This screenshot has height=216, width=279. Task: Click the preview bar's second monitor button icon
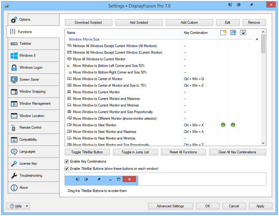pyautogui.click(x=86, y=179)
